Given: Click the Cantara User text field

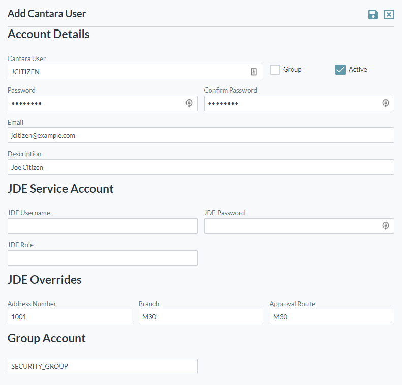Looking at the screenshot, I should coord(127,72).
